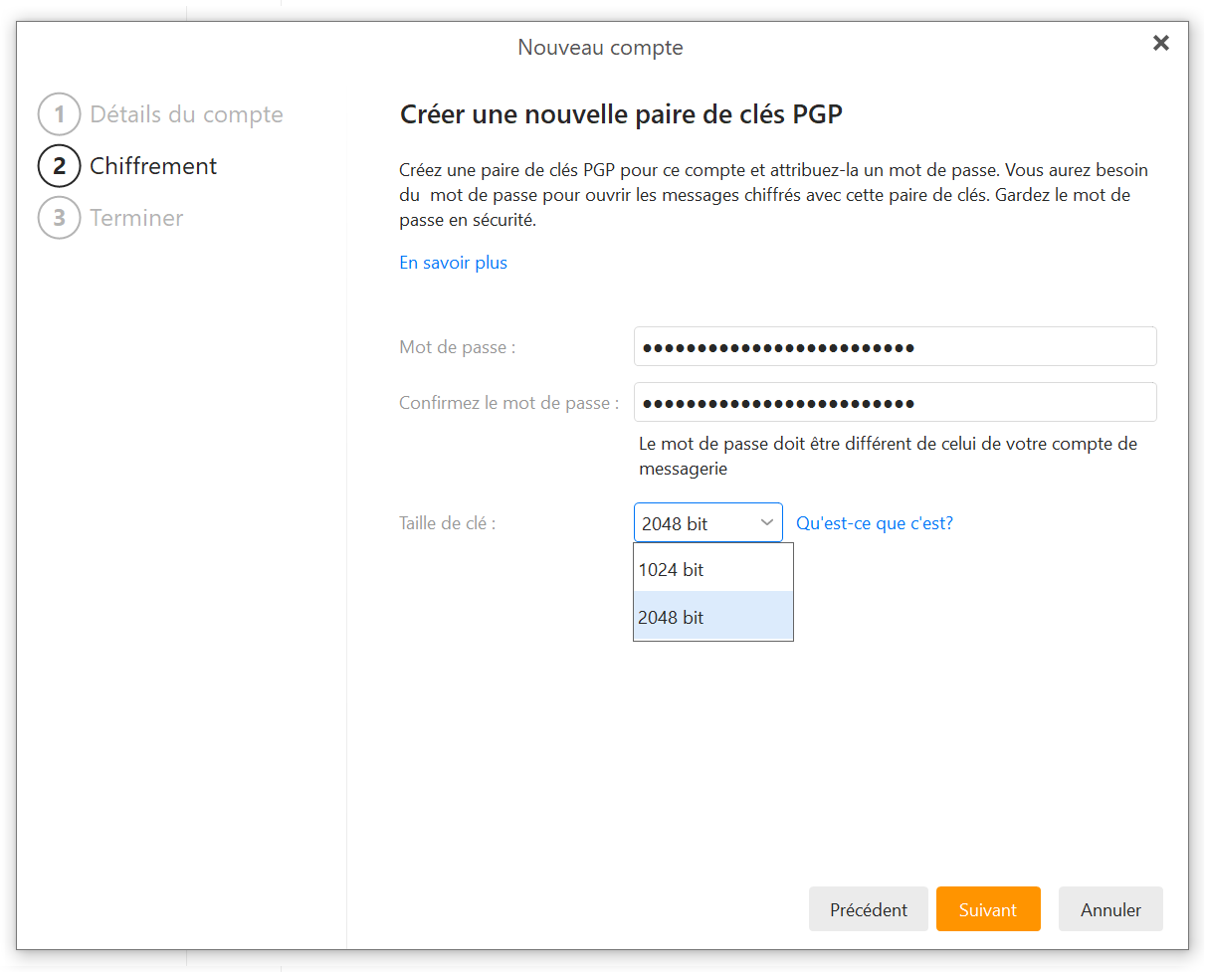Cancel account creation with Annuler
The width and height of the screenshot is (1205, 972).
point(1110,909)
